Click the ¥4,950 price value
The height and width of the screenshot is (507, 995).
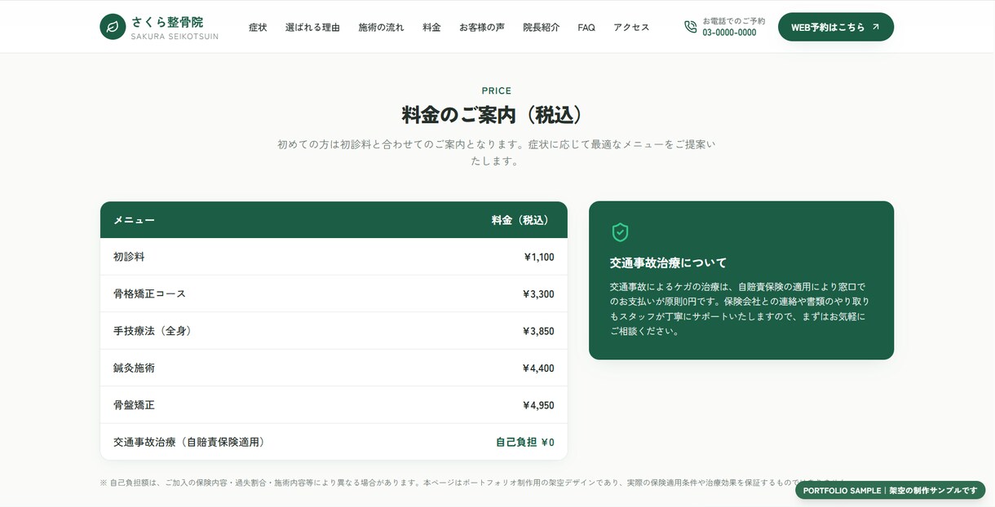[x=538, y=405]
